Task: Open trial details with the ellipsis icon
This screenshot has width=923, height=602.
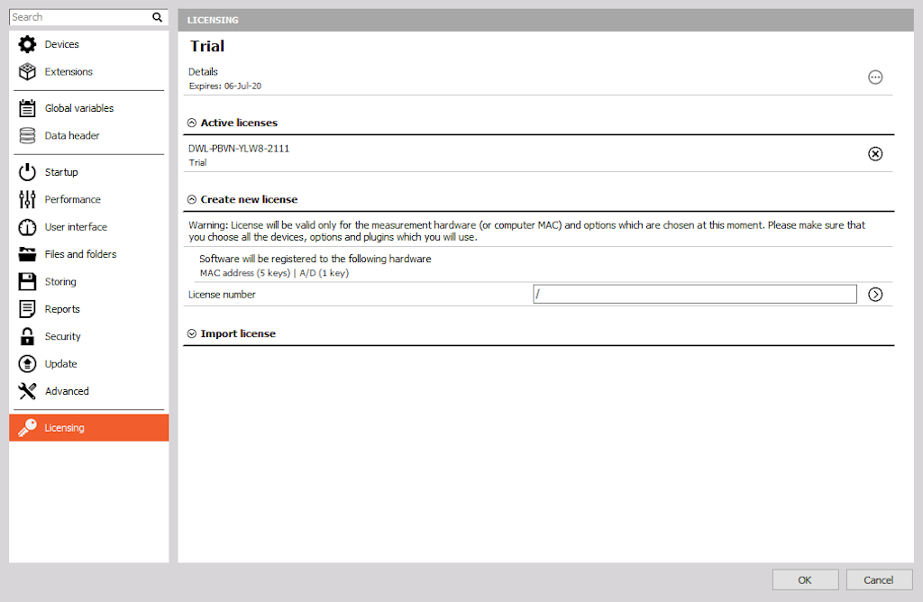Action: [x=875, y=78]
